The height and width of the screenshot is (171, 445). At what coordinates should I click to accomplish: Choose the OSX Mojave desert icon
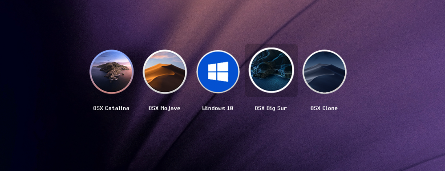click(x=165, y=72)
